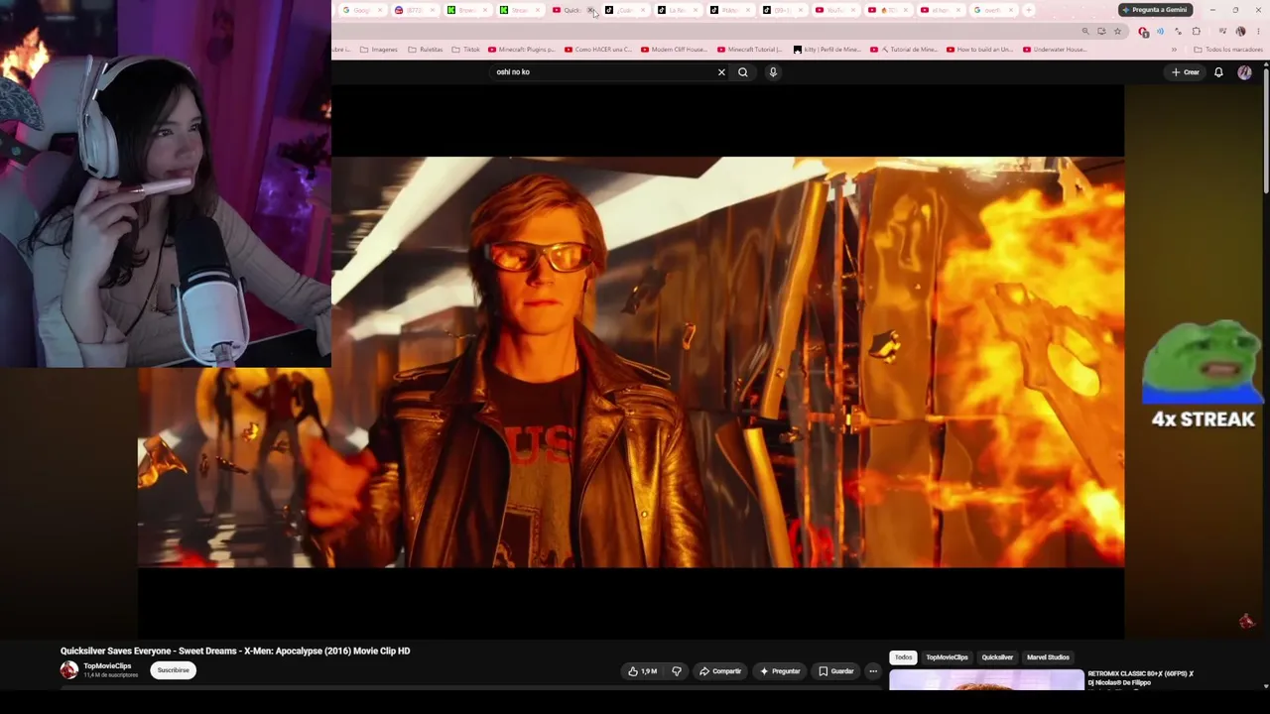The image size is (1270, 714).
Task: Bookmark this page with the star icon
Action: click(x=1117, y=32)
